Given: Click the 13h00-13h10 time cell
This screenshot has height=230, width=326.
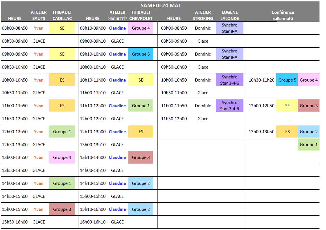Looking at the screenshot, I should [93, 145].
